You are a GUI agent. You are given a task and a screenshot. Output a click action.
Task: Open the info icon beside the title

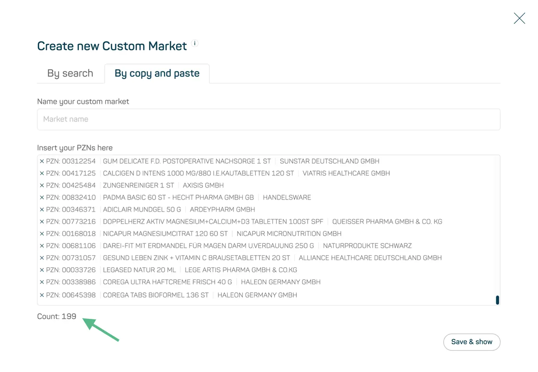(x=195, y=44)
